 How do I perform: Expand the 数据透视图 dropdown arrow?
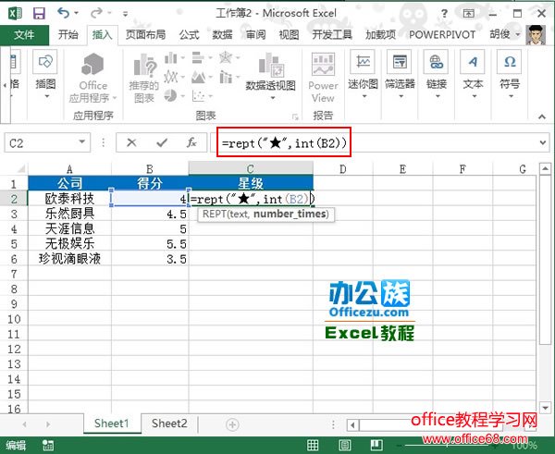[273, 98]
